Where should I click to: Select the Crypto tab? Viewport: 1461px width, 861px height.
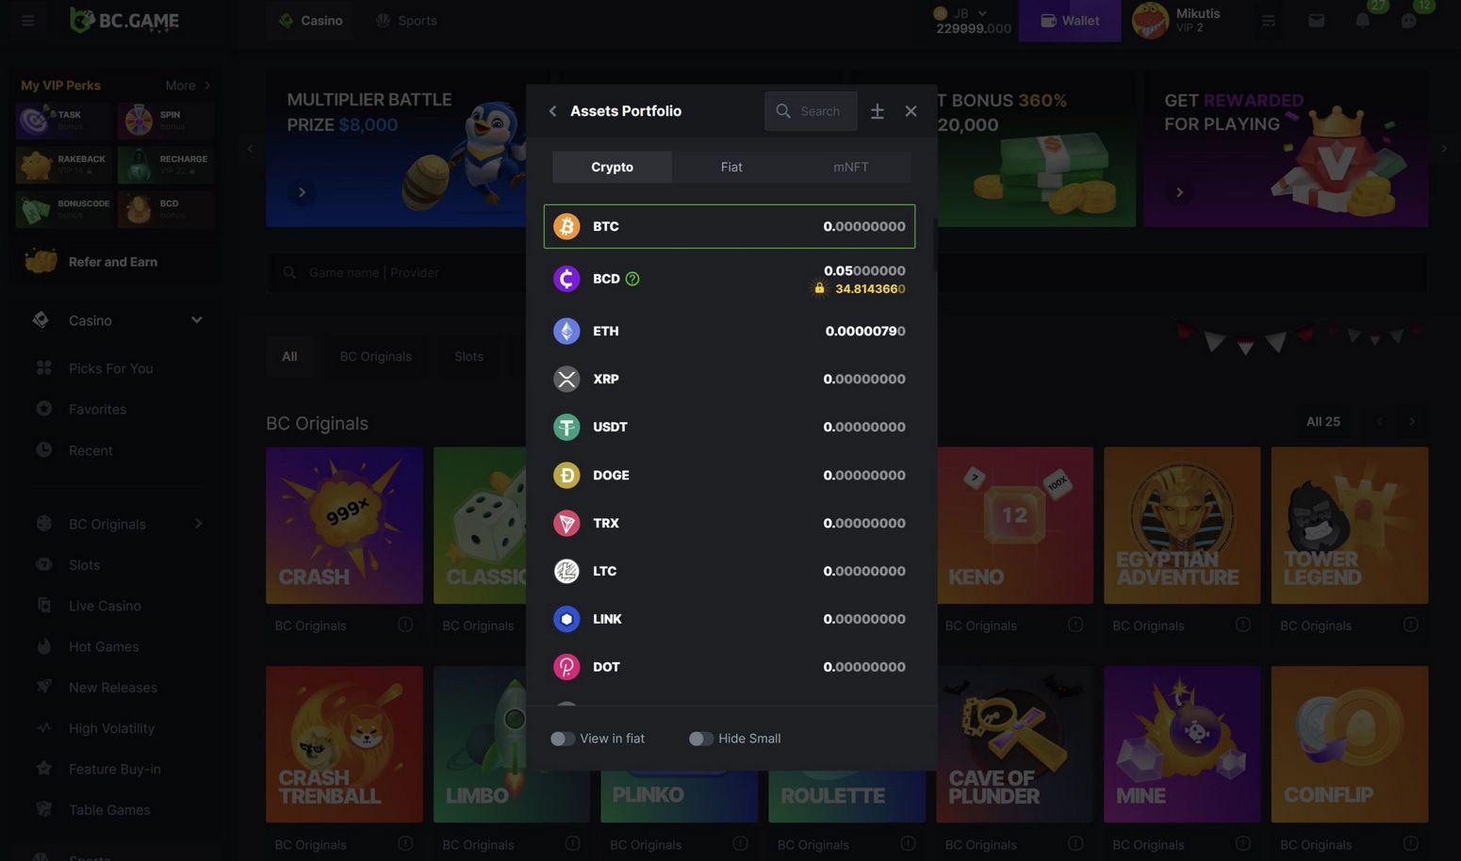612,167
